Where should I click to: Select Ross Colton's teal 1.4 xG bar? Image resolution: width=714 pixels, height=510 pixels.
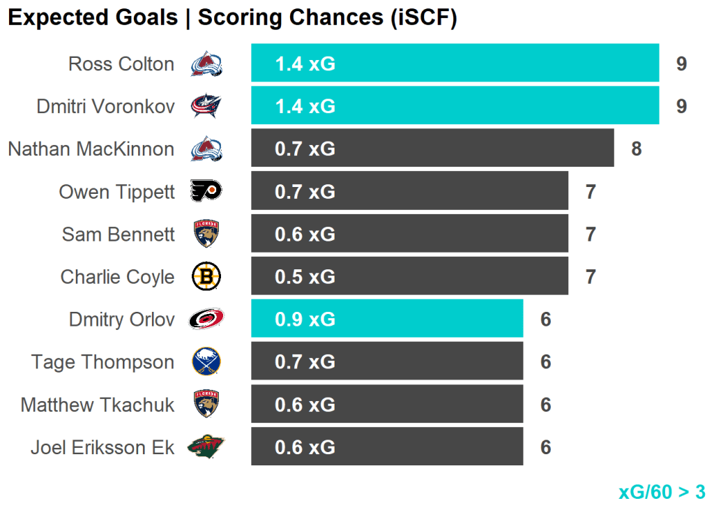455,63
